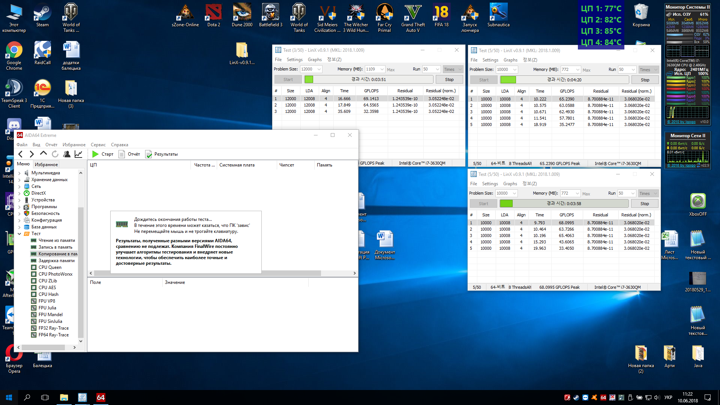The image size is (720, 405).
Task: Click the AIDA64 graph chart toolbar icon
Action: 78,154
